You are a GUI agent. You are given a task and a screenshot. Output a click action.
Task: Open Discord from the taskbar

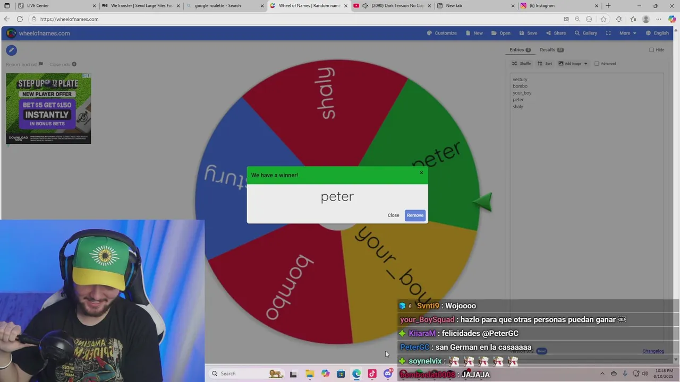tap(388, 374)
